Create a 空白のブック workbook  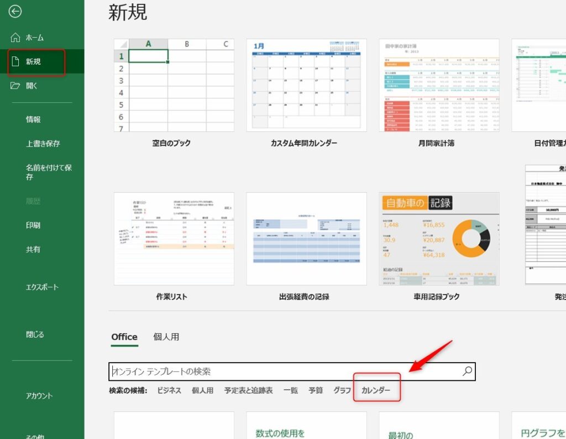pyautogui.click(x=174, y=85)
